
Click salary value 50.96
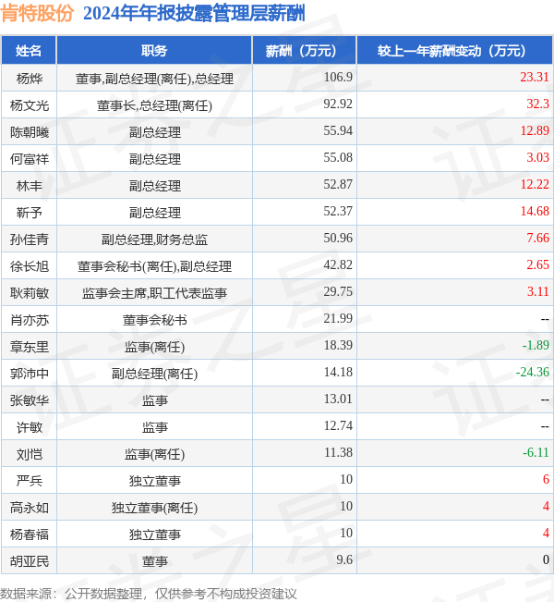point(338,239)
